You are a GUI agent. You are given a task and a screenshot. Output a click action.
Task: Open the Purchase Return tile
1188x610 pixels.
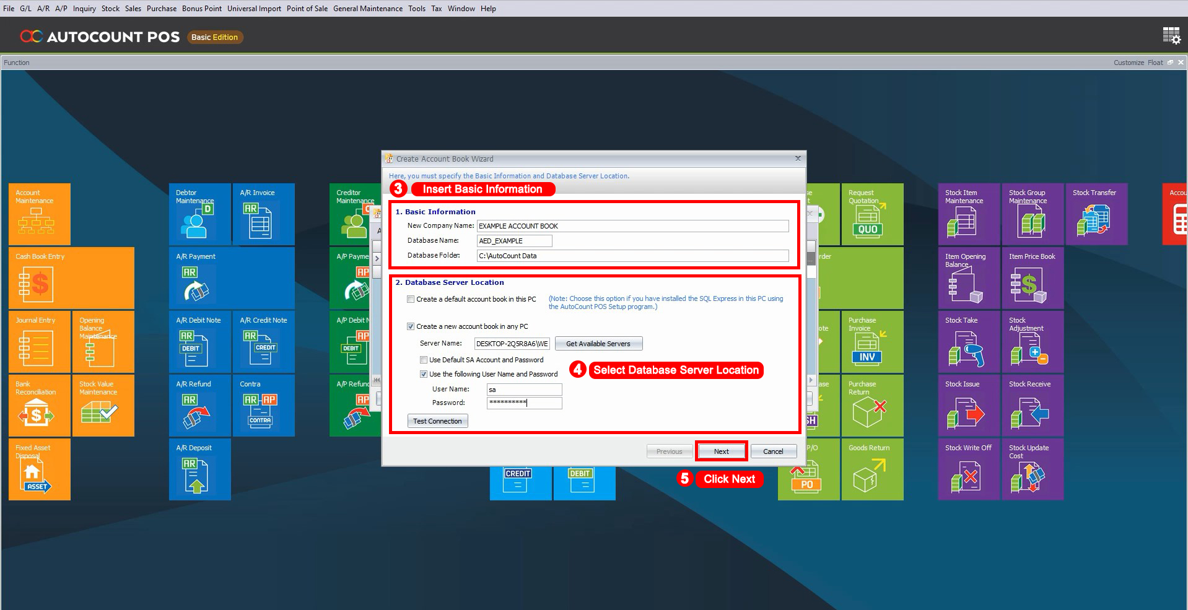point(873,406)
